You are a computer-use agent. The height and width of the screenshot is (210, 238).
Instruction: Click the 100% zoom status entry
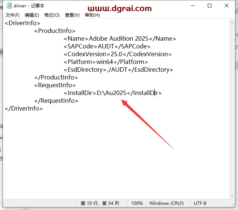pyautogui.click(x=137, y=203)
